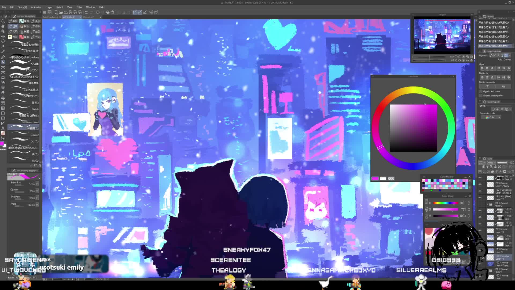This screenshot has height=290, width=515.
Task: Click the Border effect icon in Layer Property
Action: (x=493, y=109)
